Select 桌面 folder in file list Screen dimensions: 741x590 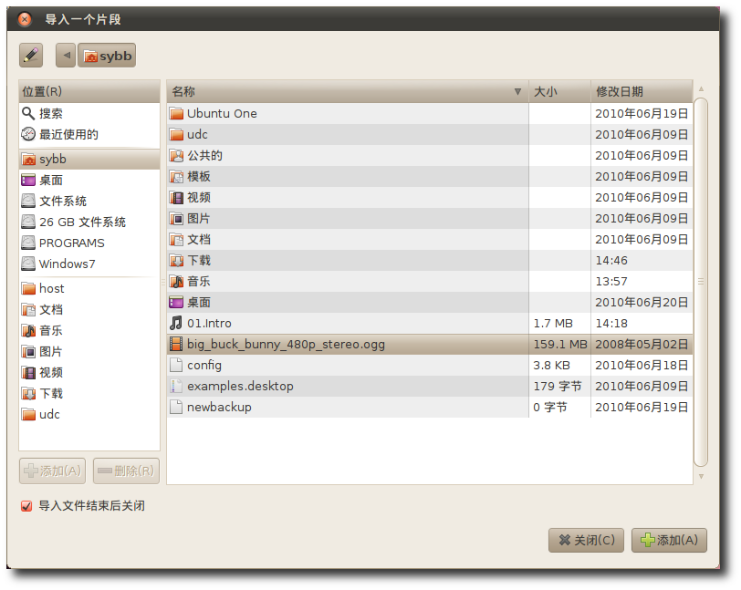coord(430,303)
